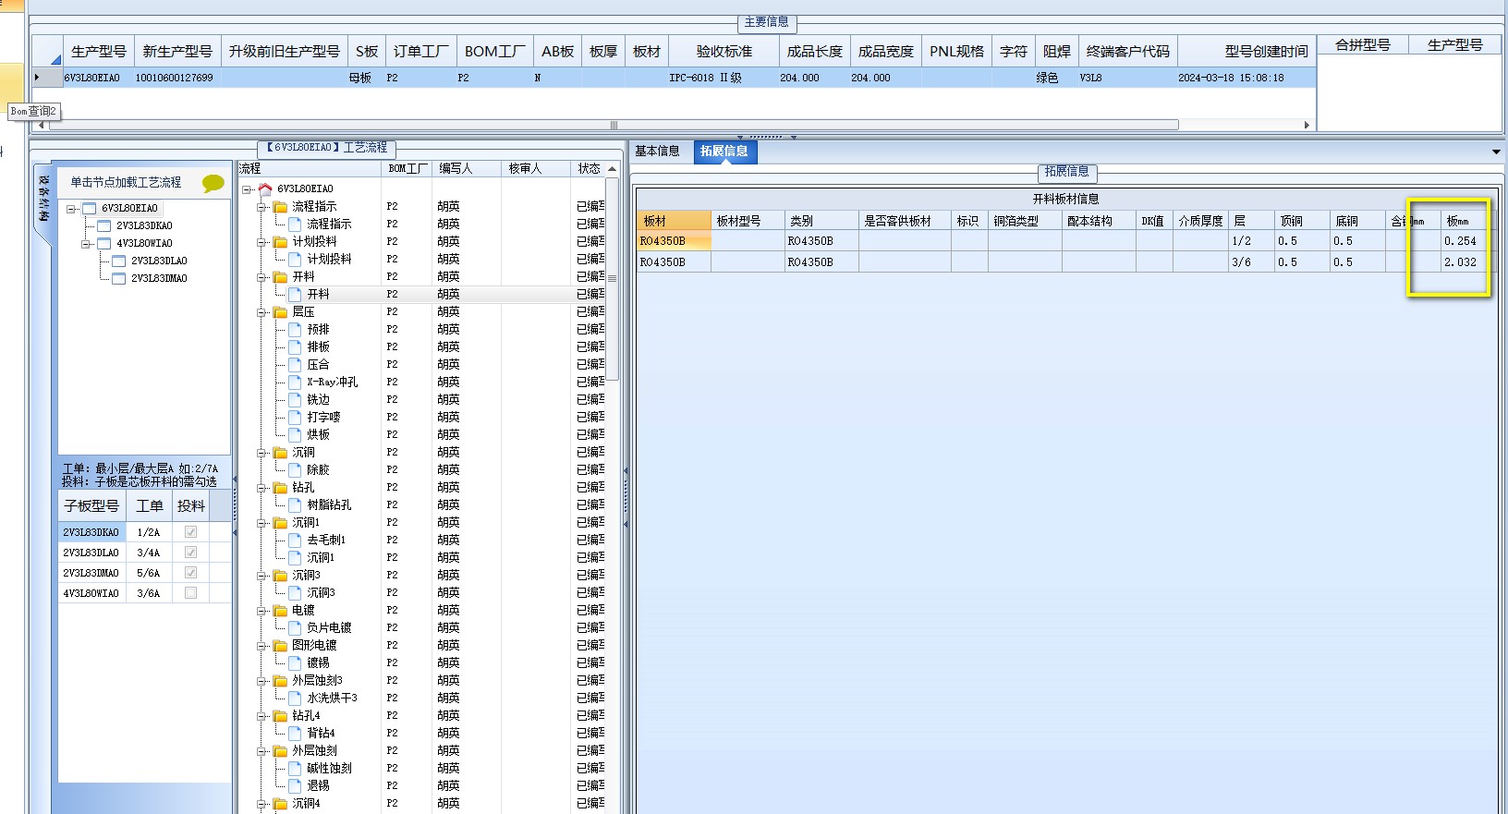Click the 图形电镀 folder icon
The image size is (1508, 814).
(280, 645)
